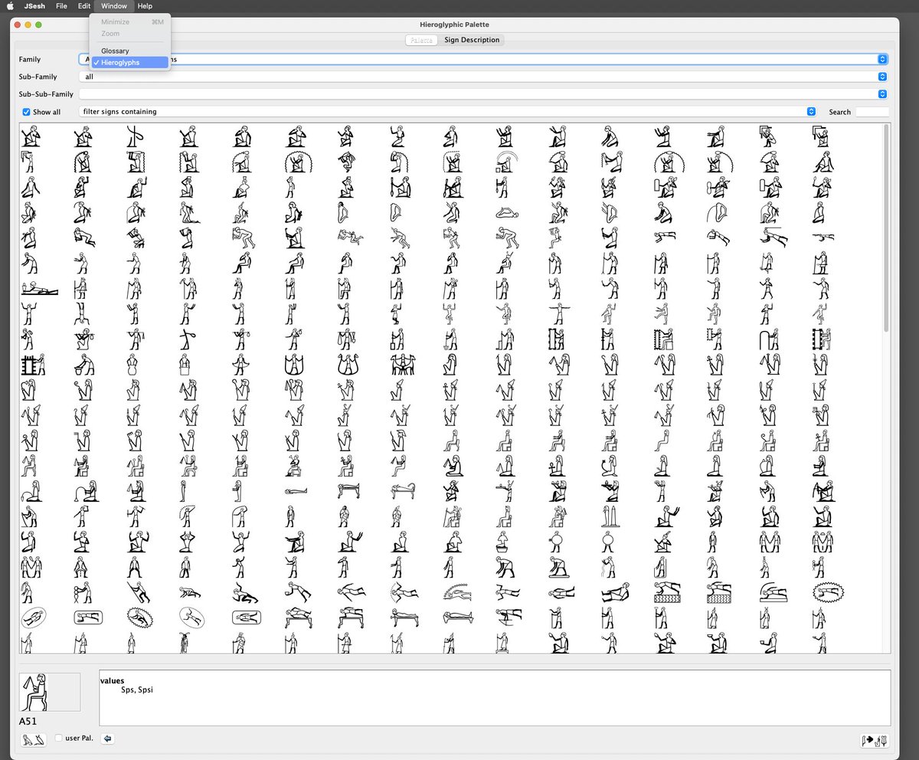Click the Search input field
The width and height of the screenshot is (919, 760).
[872, 112]
